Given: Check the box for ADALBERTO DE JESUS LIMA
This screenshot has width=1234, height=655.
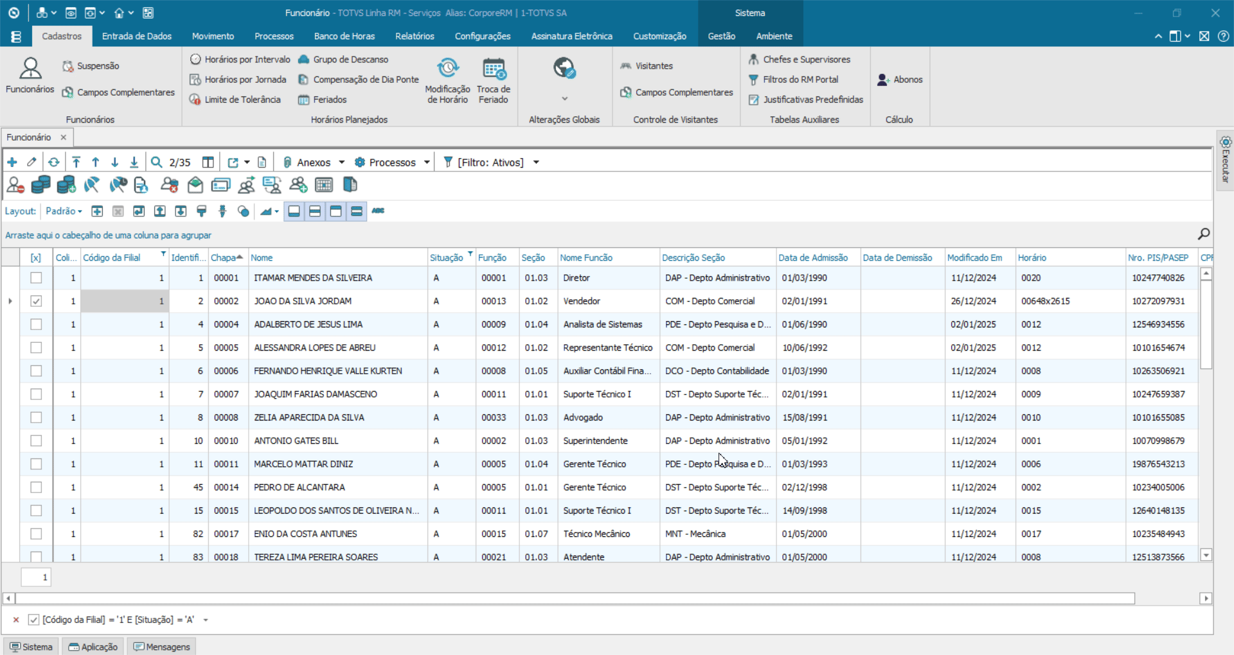Looking at the screenshot, I should (36, 324).
